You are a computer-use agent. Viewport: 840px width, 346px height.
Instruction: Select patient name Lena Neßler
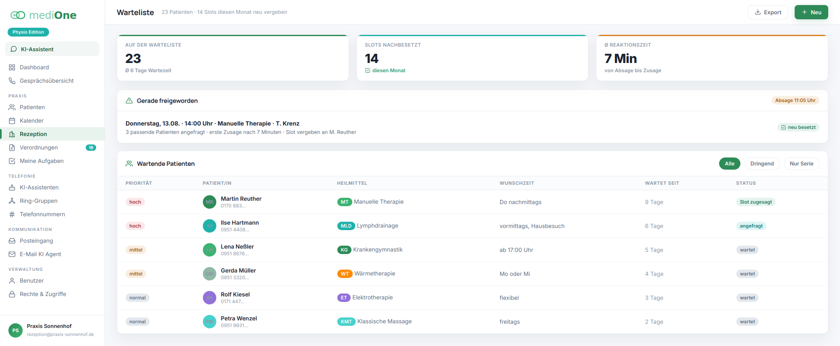(x=237, y=246)
